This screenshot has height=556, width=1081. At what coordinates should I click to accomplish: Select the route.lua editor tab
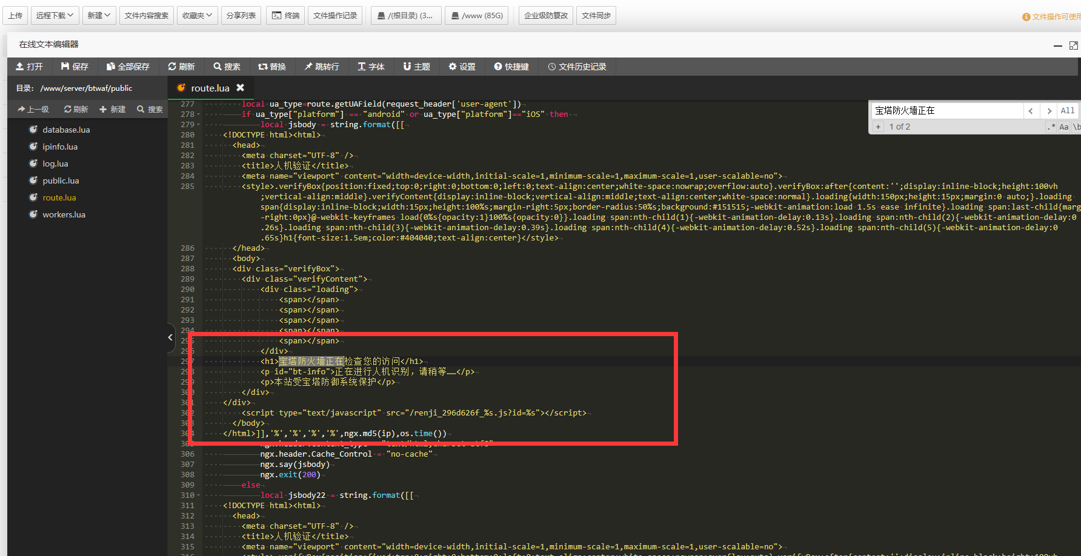coord(210,88)
